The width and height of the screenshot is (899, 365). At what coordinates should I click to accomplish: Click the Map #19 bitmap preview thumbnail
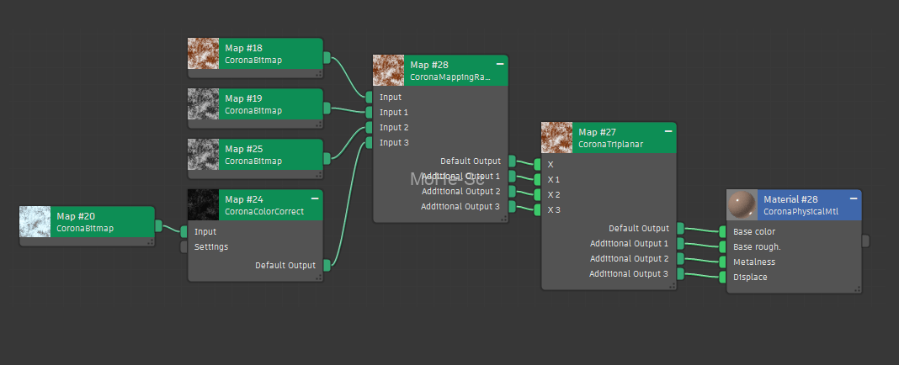click(x=203, y=104)
